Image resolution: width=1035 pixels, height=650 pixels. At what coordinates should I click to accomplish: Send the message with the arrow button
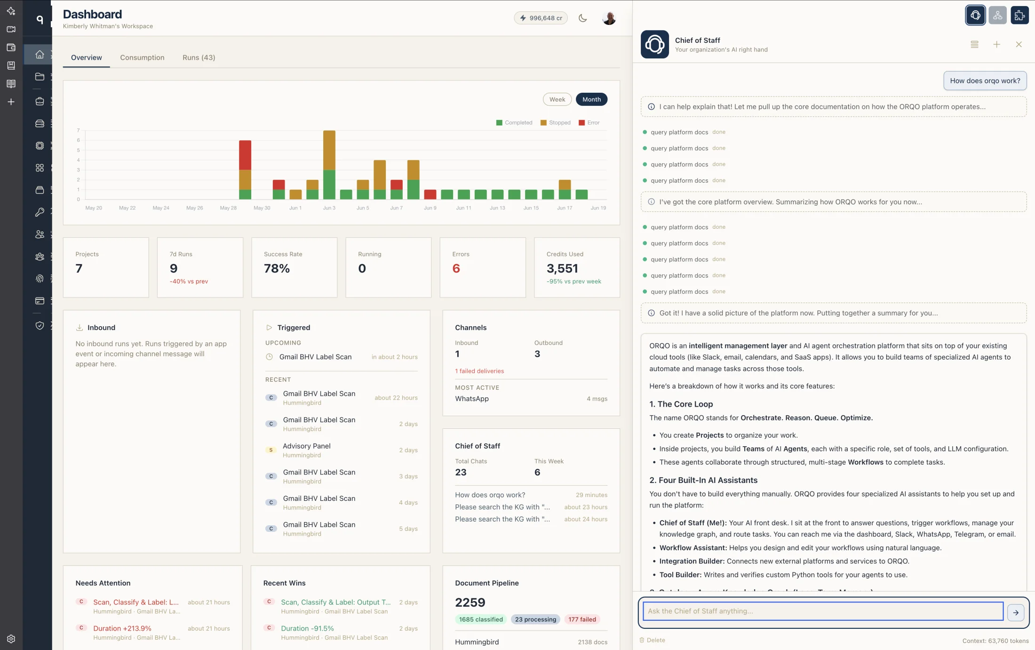tap(1016, 612)
